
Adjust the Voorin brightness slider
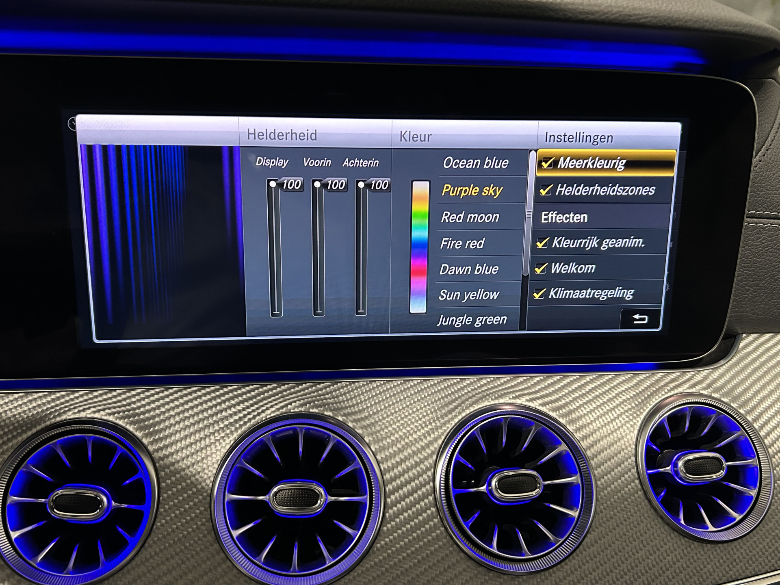click(x=317, y=185)
